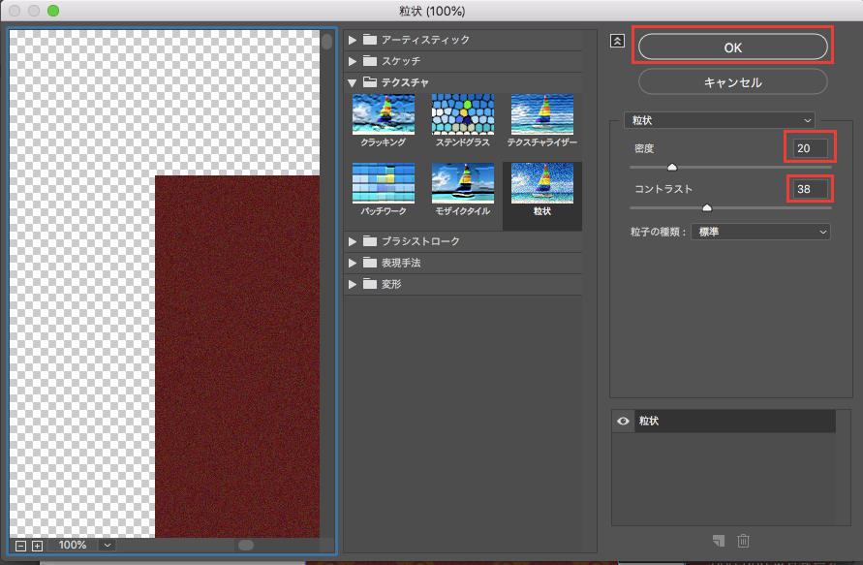Open the zoom percentage dropdown arrow

pos(107,546)
